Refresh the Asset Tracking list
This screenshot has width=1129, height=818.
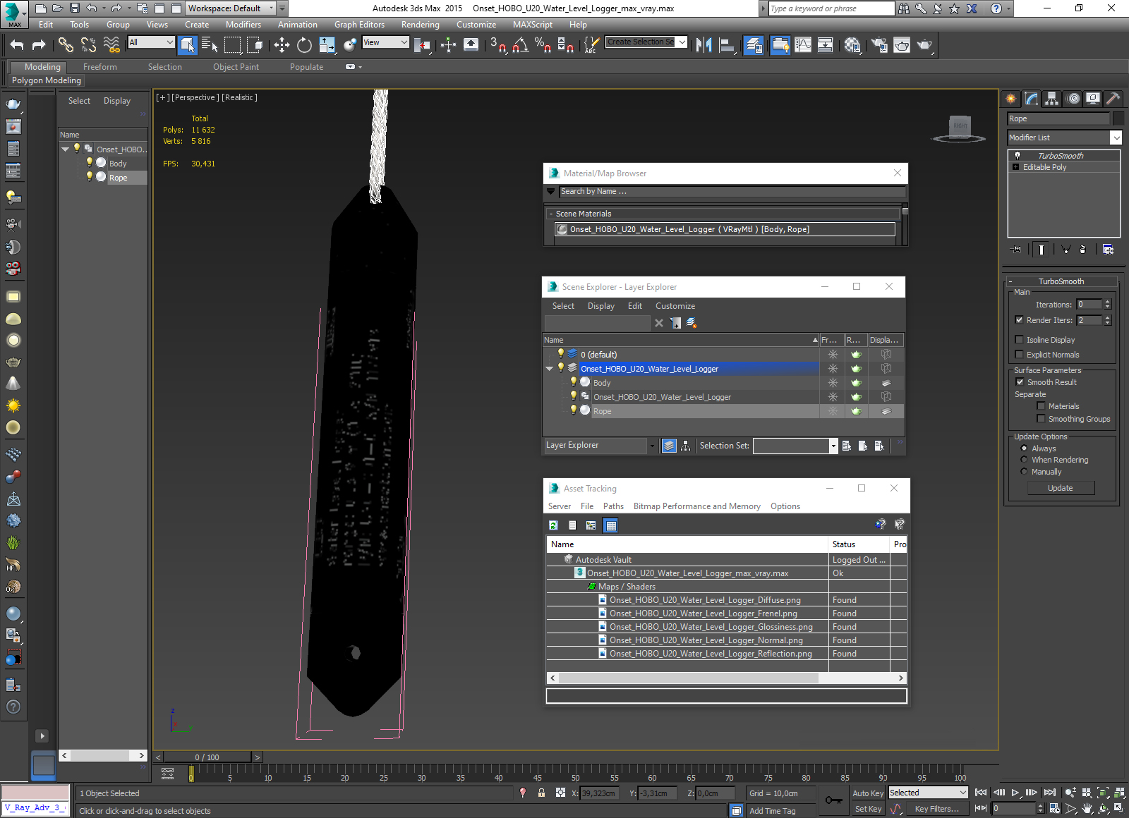[x=554, y=525]
